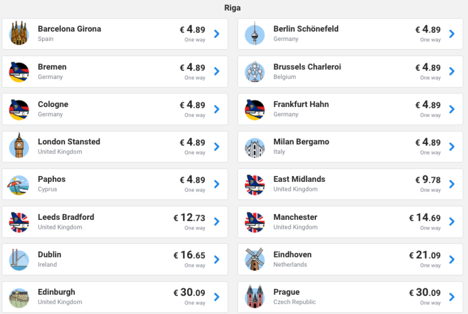Click the Eindhoven windmill icon
This screenshot has width=468, height=314.
coord(255,259)
